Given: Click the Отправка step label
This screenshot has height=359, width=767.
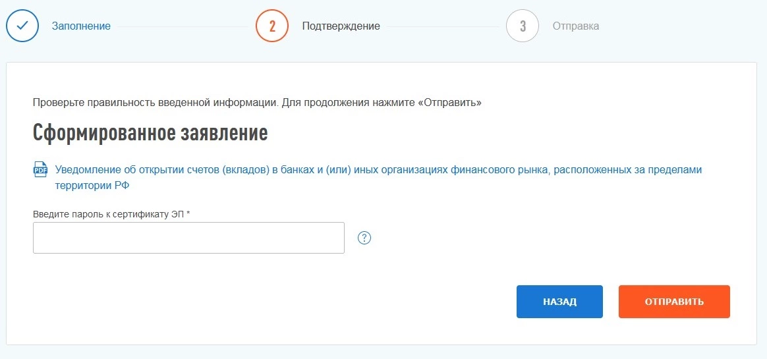Looking at the screenshot, I should 576,26.
